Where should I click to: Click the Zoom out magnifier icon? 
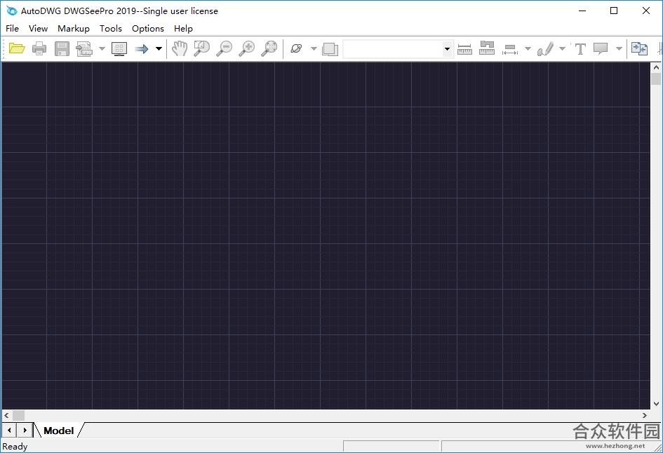pos(224,48)
